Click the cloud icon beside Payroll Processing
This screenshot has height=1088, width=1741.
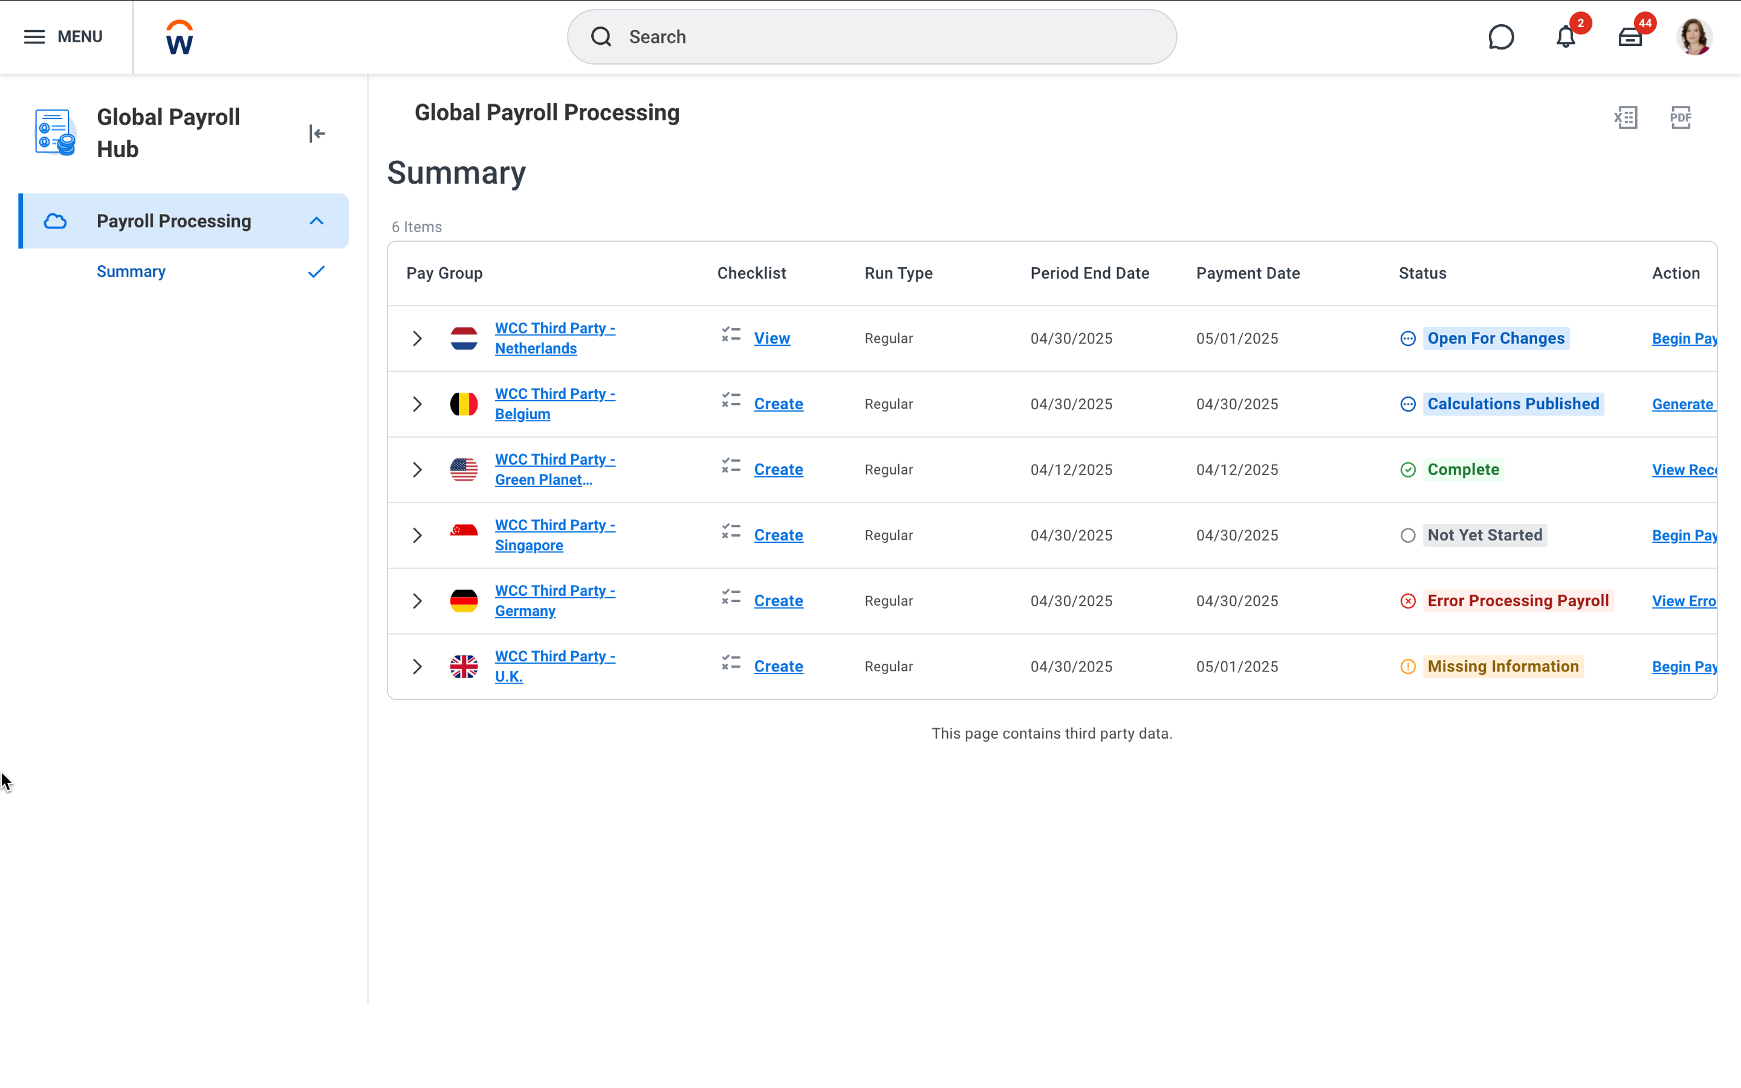(56, 220)
